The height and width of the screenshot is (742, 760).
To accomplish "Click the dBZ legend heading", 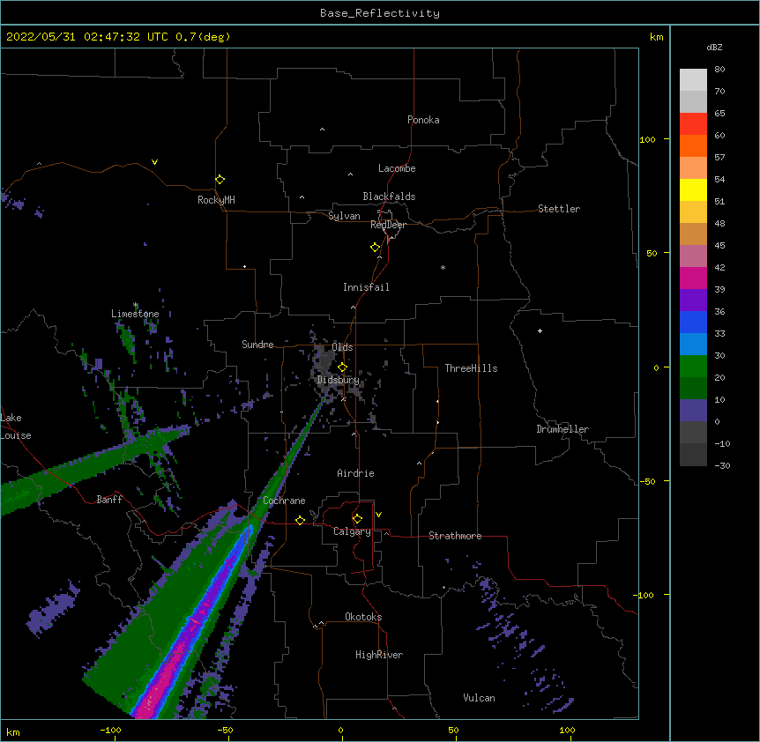I will point(714,48).
